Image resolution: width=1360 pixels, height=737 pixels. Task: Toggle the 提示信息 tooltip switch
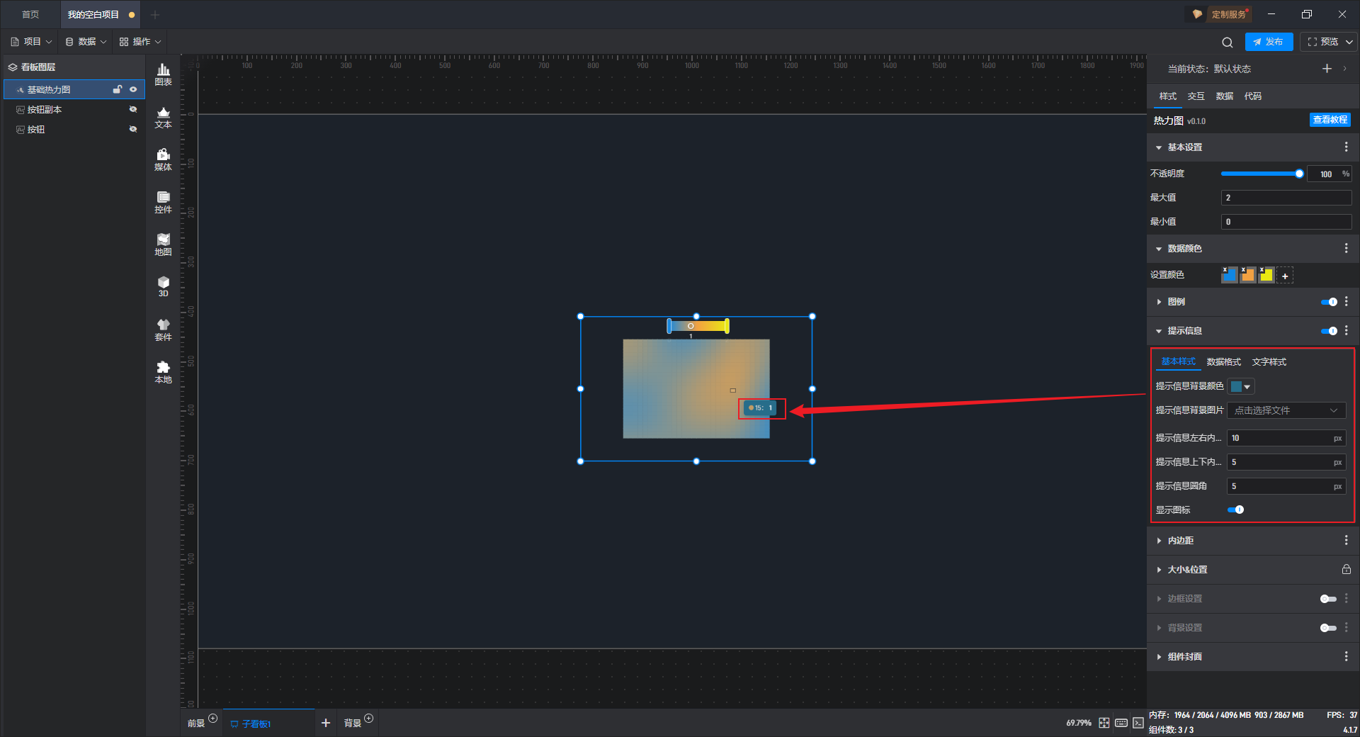(x=1329, y=331)
